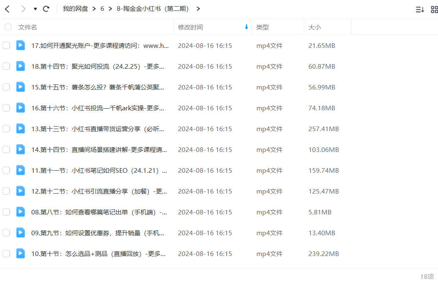Check the box for 09.第九节 如何设置优惠券

6,233
